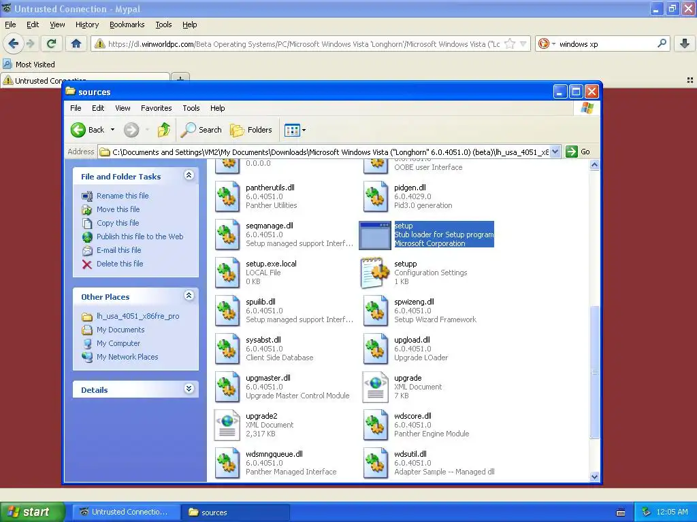Click the Mypal URL address field

coord(303,44)
